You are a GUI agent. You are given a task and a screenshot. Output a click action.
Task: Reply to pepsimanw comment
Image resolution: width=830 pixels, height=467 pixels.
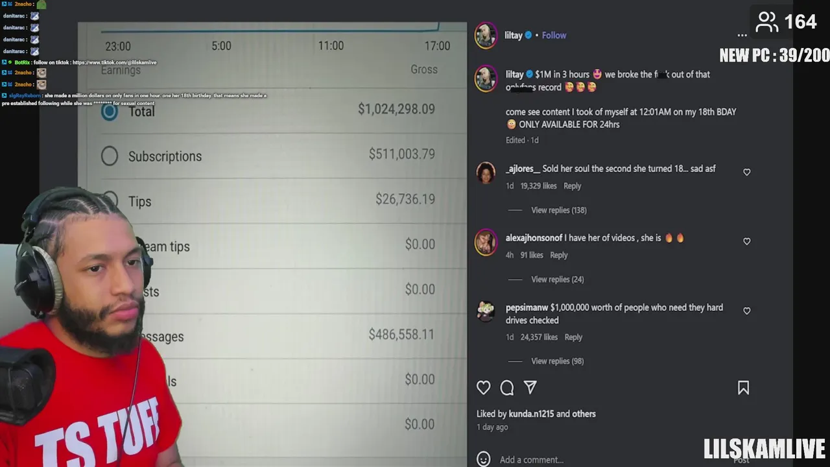[x=573, y=337]
